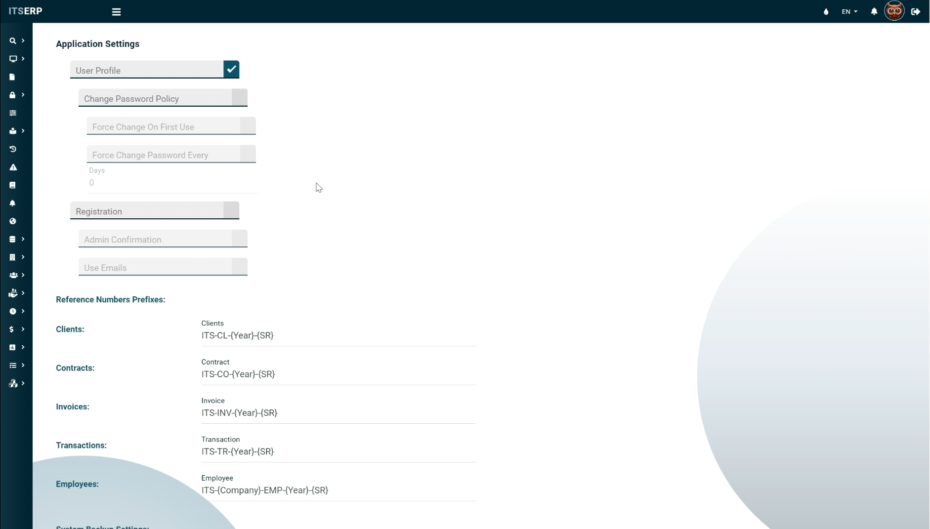Open the theme color droplet icon
Viewport: 930px width, 529px height.
(x=826, y=12)
